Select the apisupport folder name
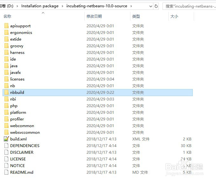Viewport: 216px width, 181px height. pos(20,26)
